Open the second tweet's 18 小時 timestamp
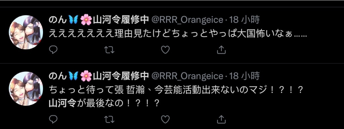344x129 pixels. pyautogui.click(x=245, y=76)
